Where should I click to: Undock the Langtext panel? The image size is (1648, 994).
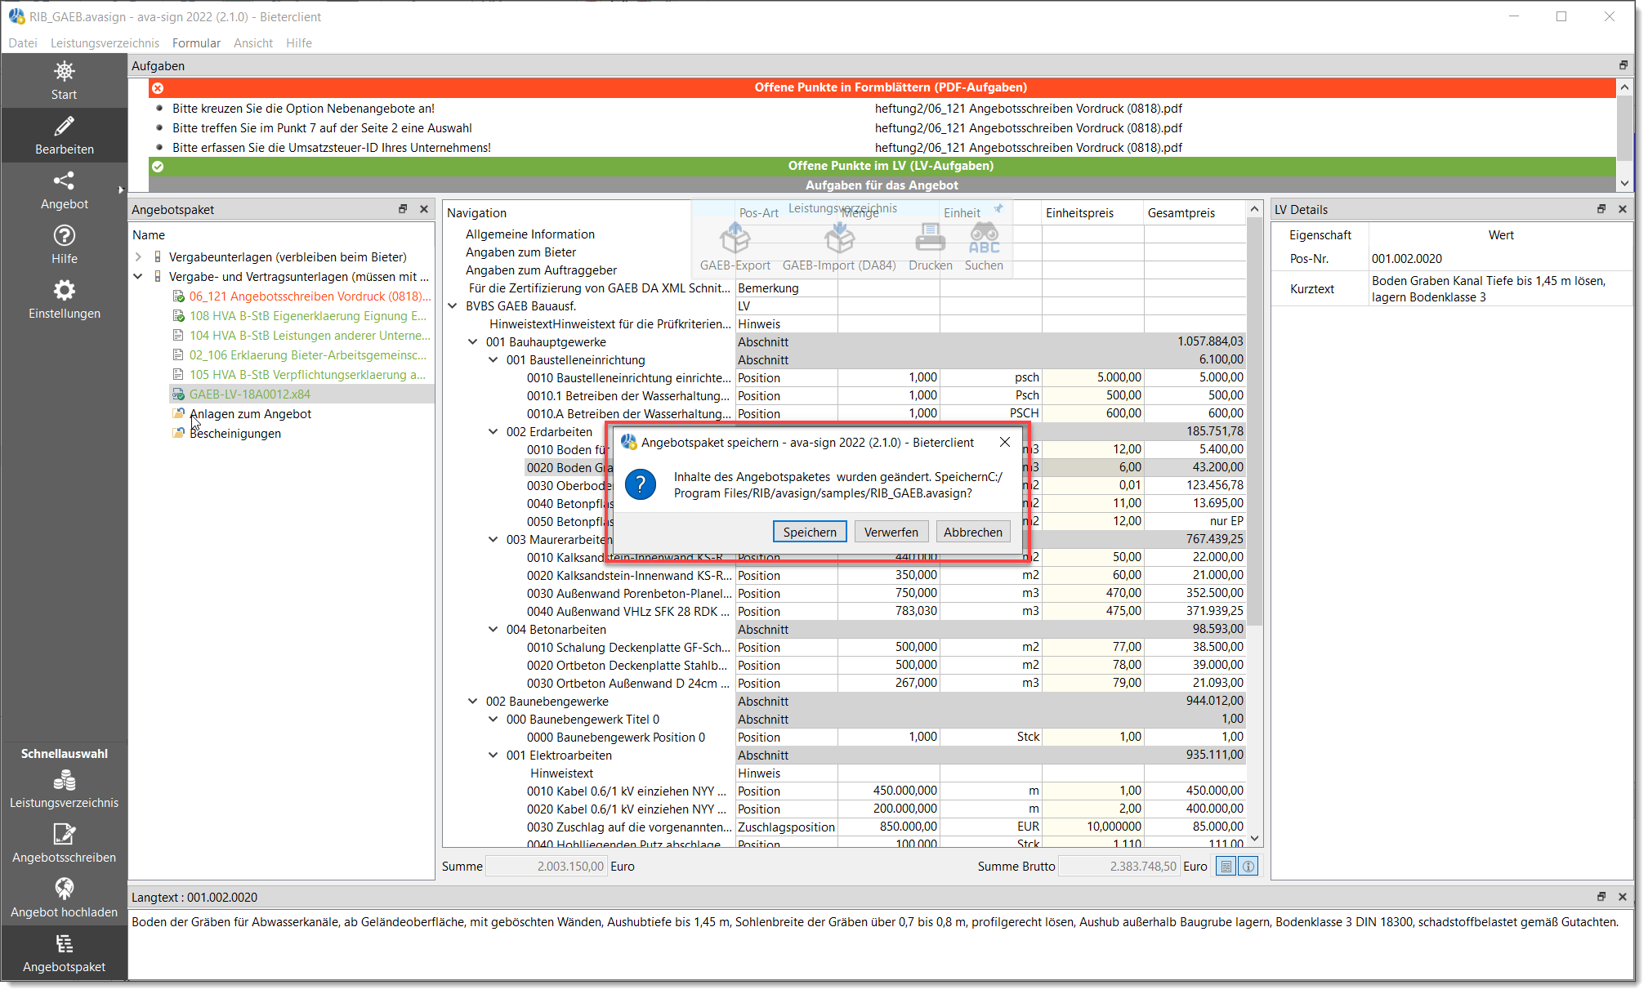click(x=1601, y=897)
